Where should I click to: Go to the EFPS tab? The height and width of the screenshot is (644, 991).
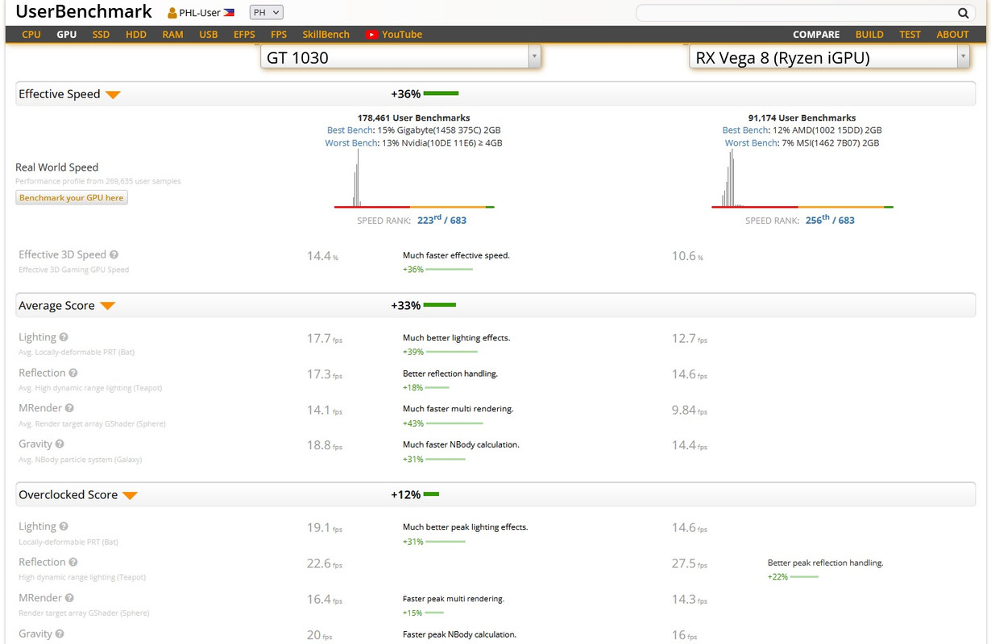[244, 35]
